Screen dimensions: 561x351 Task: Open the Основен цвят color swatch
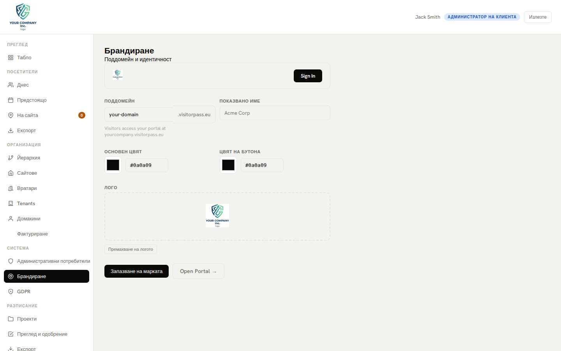(113, 165)
